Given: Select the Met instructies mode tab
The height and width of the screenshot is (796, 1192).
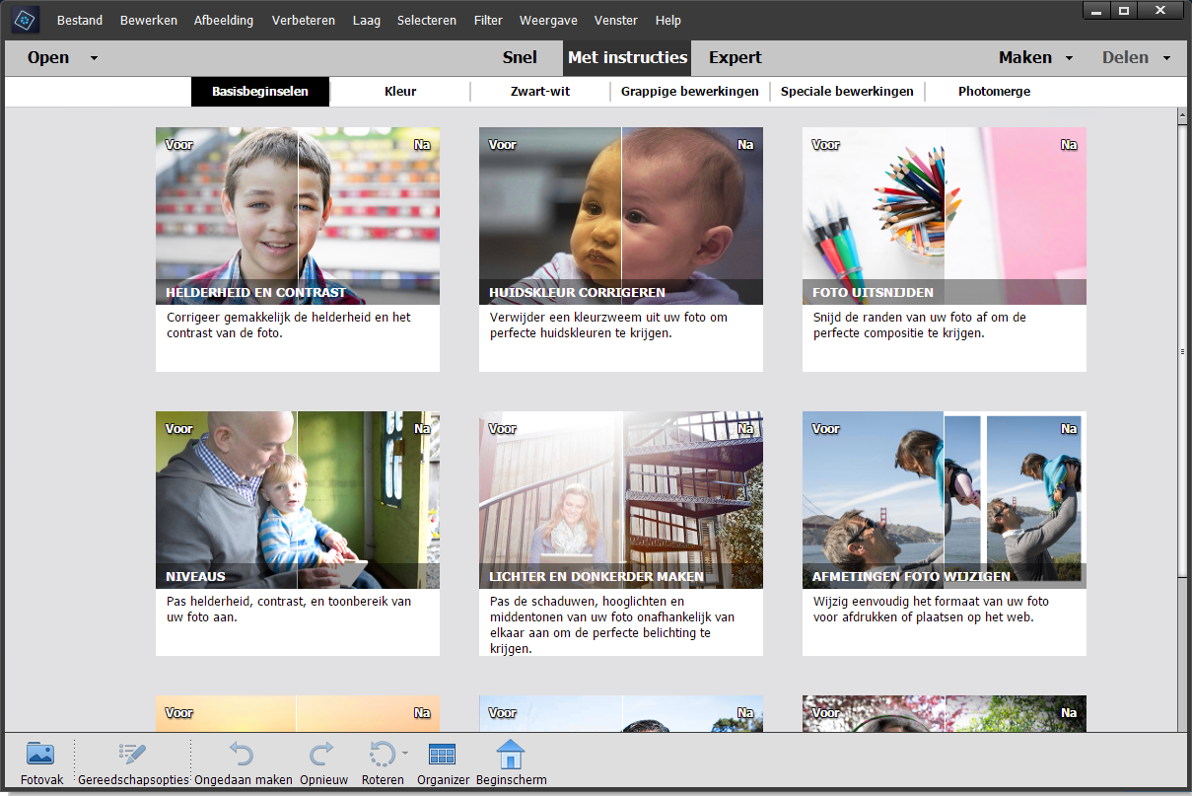Looking at the screenshot, I should pyautogui.click(x=628, y=57).
